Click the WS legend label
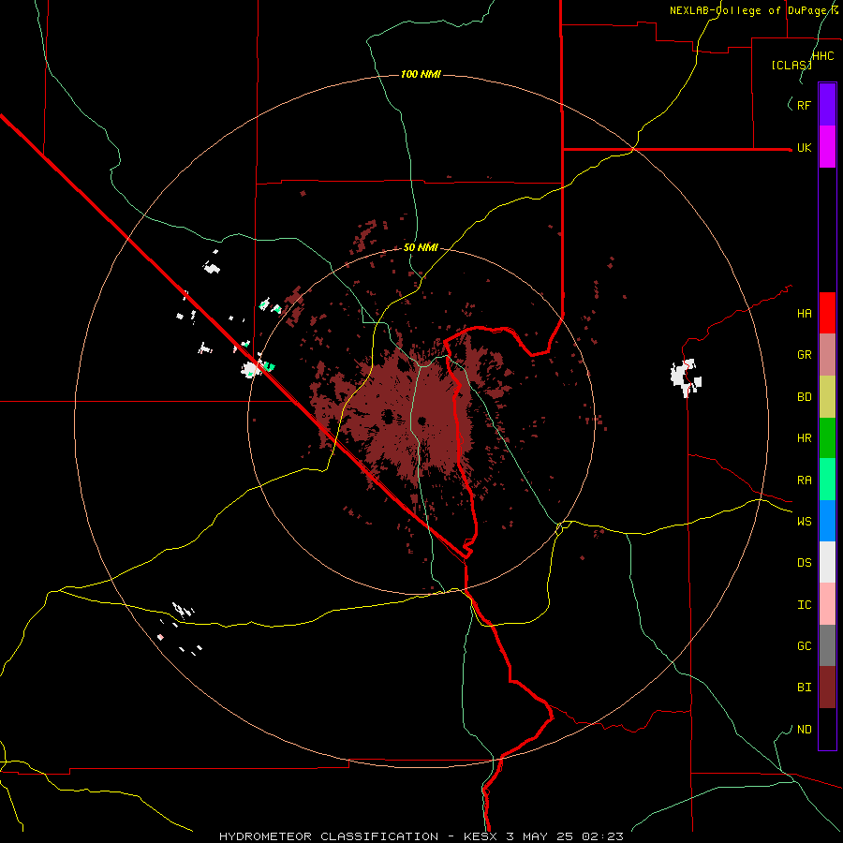The height and width of the screenshot is (843, 843). (804, 522)
